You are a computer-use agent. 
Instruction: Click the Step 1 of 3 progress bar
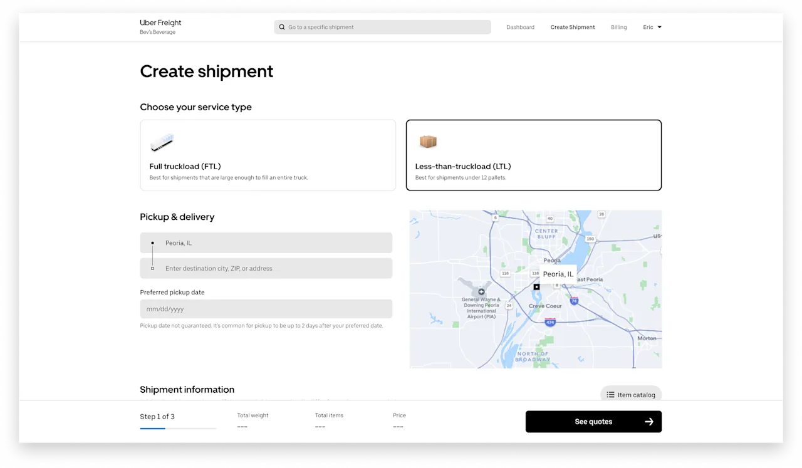click(178, 429)
